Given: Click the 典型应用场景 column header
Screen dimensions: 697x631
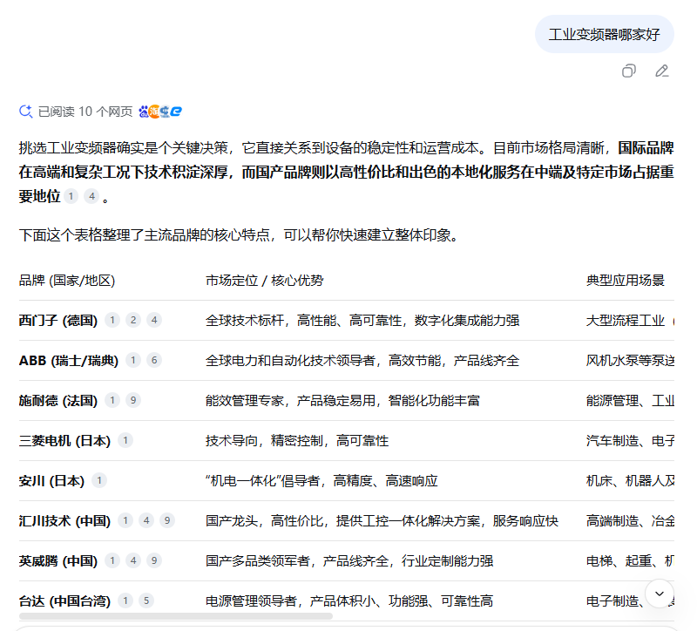Looking at the screenshot, I should click(x=625, y=281).
